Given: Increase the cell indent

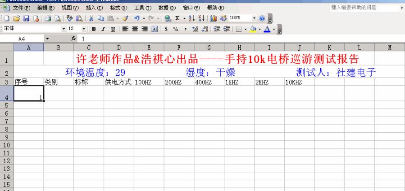Looking at the screenshot, I should pos(227,29).
